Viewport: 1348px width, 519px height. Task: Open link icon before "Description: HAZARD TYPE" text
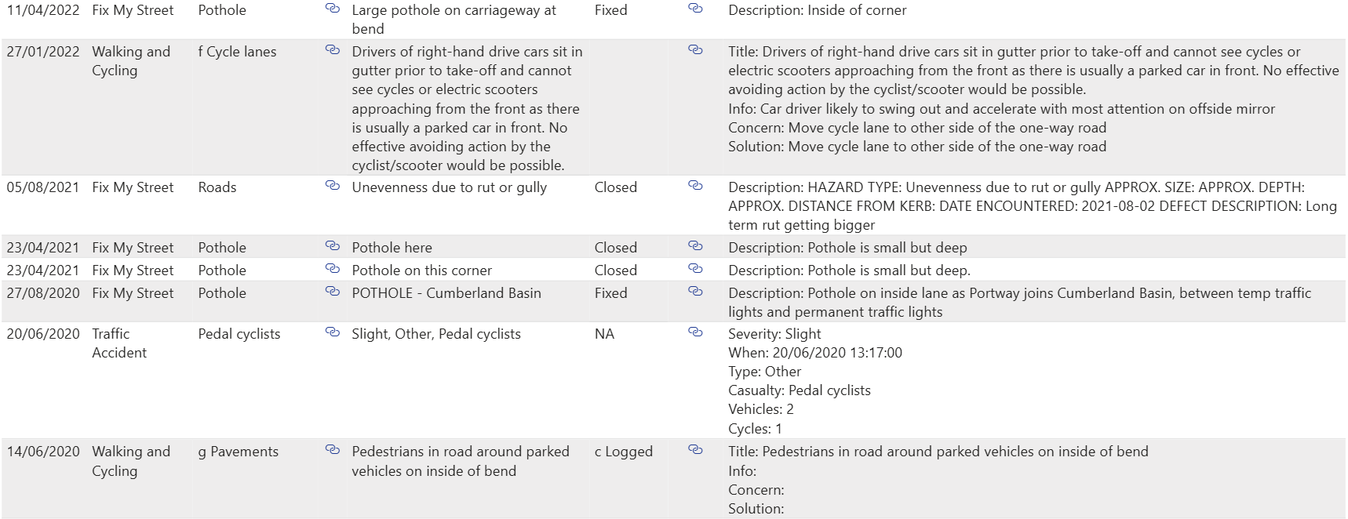click(695, 186)
